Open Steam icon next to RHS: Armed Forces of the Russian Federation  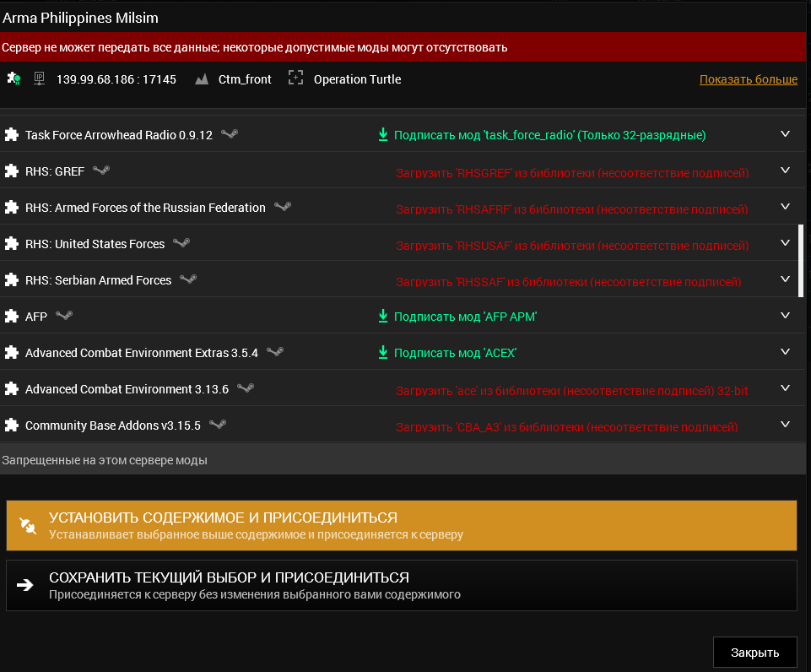pos(283,206)
